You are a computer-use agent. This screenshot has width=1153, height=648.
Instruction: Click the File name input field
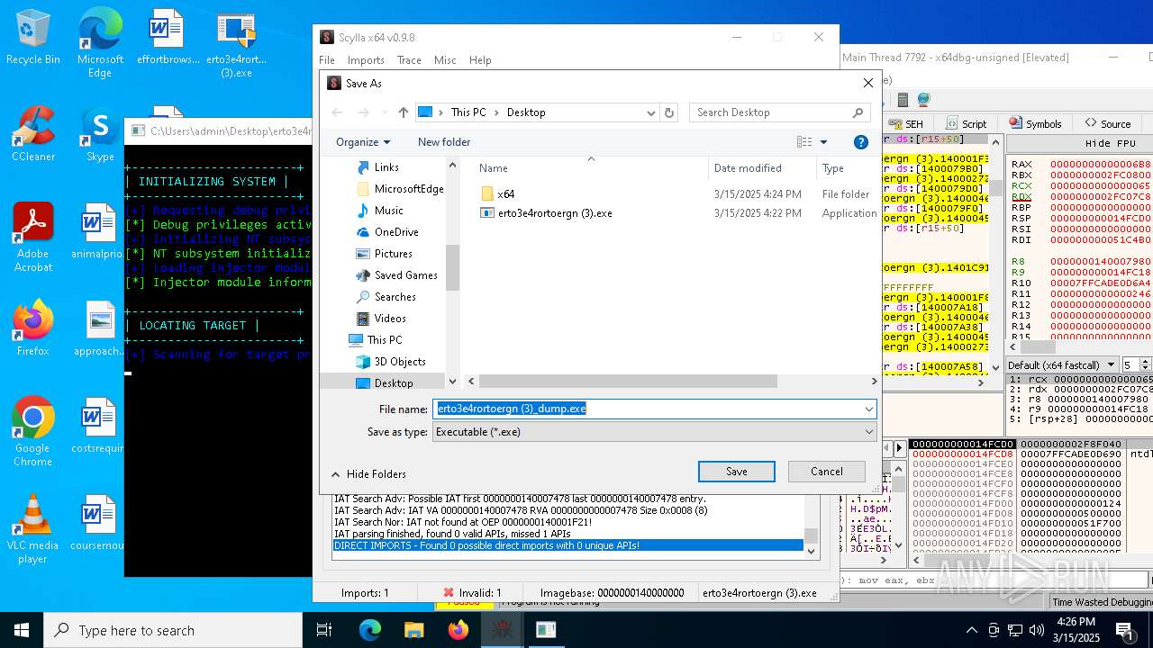(x=647, y=409)
